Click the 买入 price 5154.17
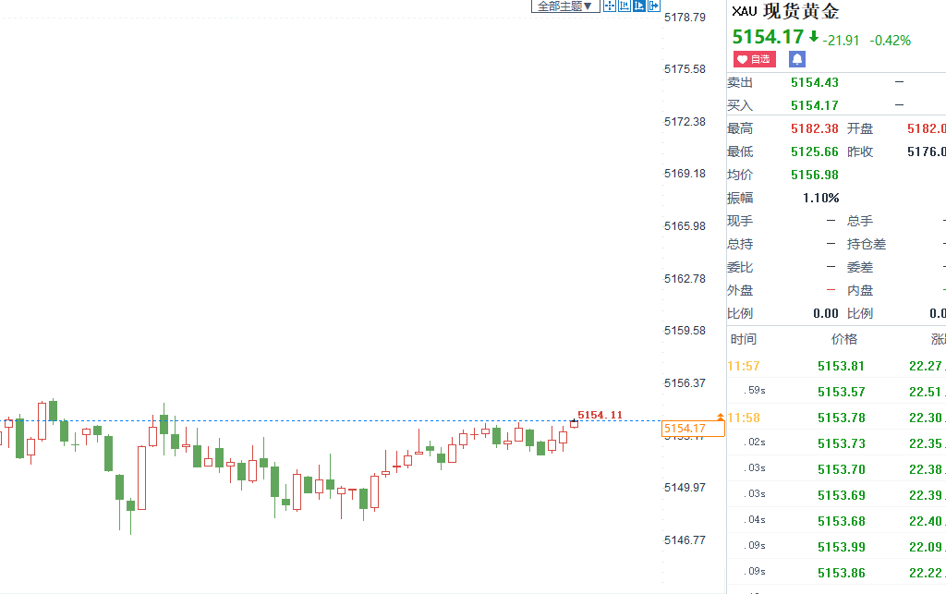Screen dimensions: 946x594 (x=815, y=105)
